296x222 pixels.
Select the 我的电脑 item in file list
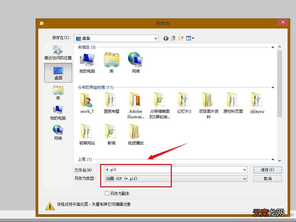87,63
